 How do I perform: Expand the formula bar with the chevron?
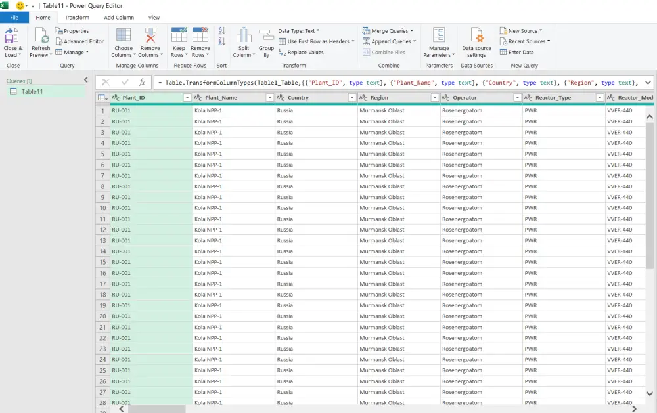click(648, 83)
